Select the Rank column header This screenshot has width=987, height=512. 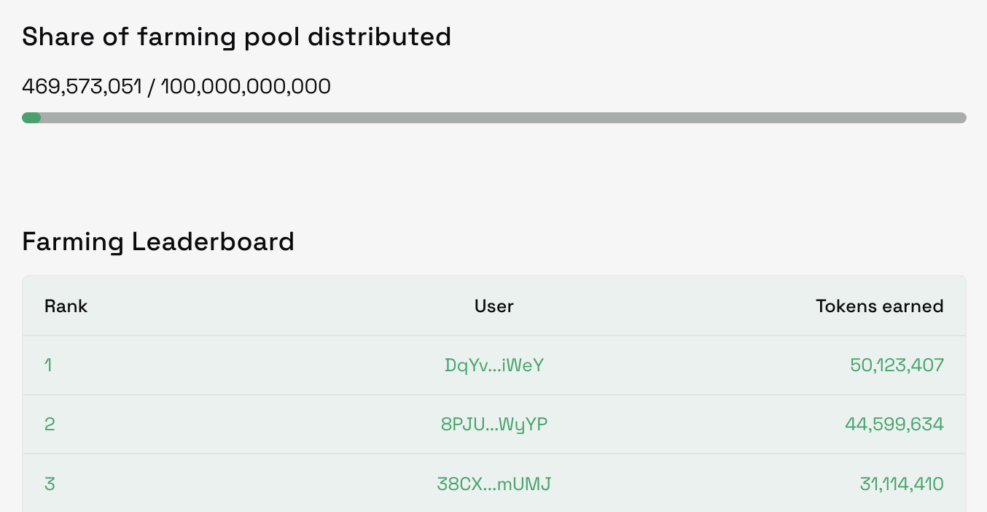[66, 306]
